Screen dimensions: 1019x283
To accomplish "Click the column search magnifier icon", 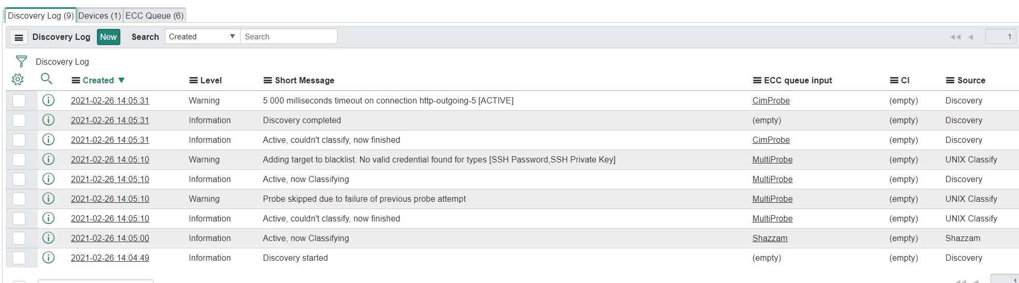I will (46, 79).
